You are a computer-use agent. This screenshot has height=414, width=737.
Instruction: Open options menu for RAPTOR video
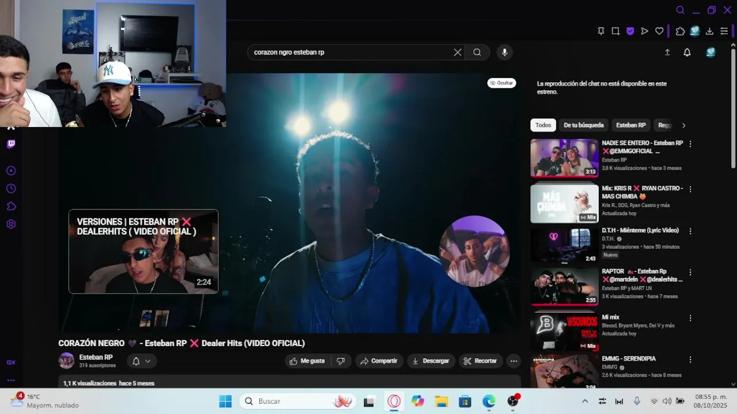pyautogui.click(x=690, y=273)
